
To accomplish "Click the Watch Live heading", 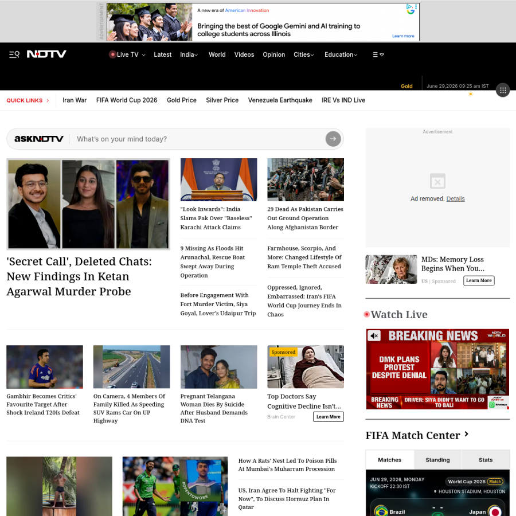I will click(x=399, y=314).
